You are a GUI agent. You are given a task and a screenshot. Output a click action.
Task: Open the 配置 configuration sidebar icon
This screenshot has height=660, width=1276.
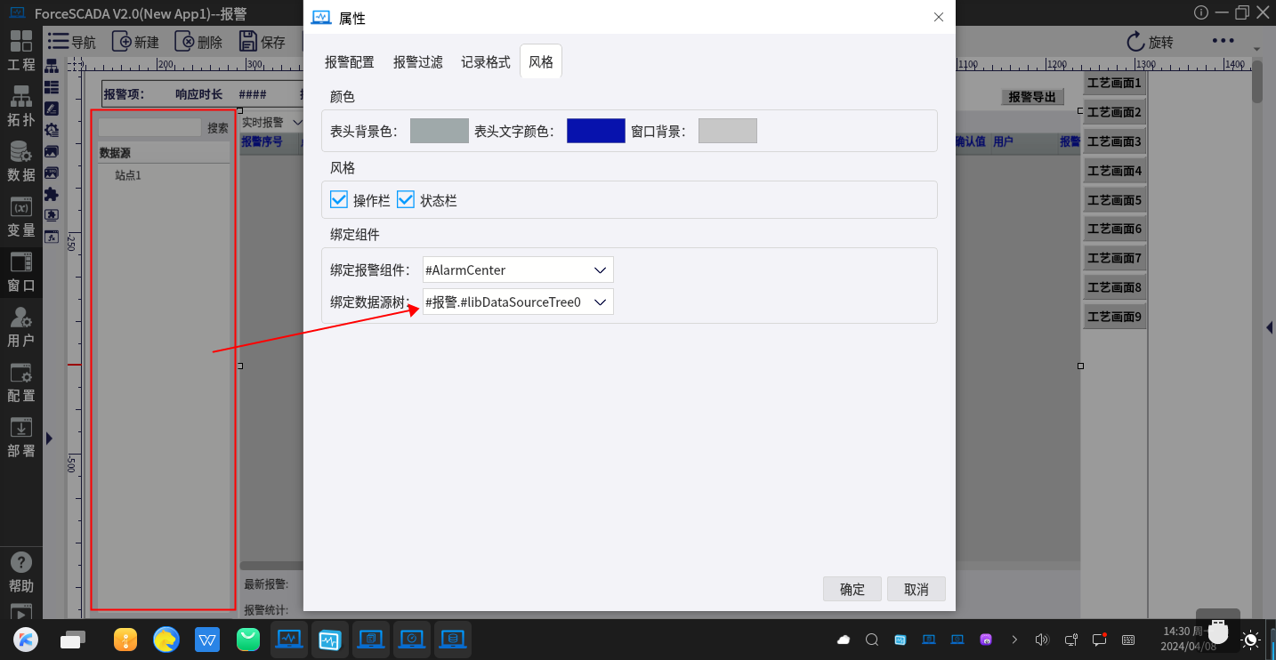[x=21, y=382]
